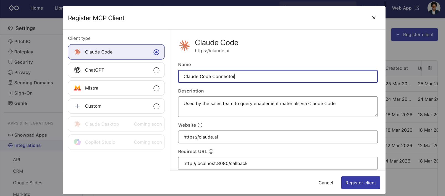Open the user profile avatar
This screenshot has width=445, height=196.
434,8
